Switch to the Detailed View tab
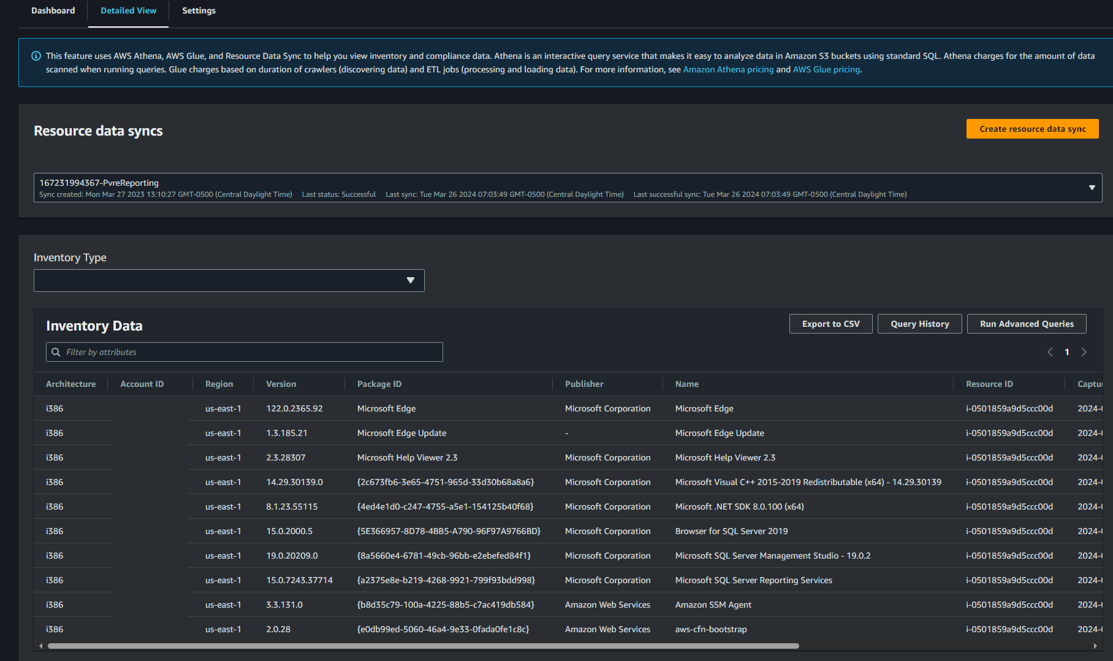This screenshot has width=1113, height=661. pos(129,10)
